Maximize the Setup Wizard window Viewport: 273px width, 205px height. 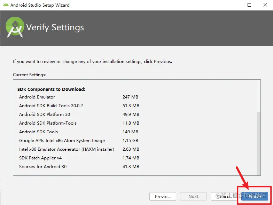(249, 5)
